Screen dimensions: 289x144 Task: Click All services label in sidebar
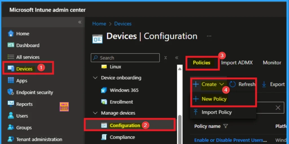click(28, 57)
